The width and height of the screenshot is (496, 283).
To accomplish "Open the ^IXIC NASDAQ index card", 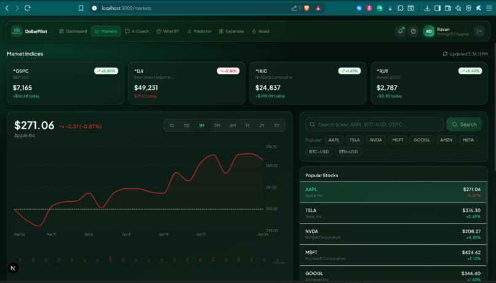I will click(308, 83).
